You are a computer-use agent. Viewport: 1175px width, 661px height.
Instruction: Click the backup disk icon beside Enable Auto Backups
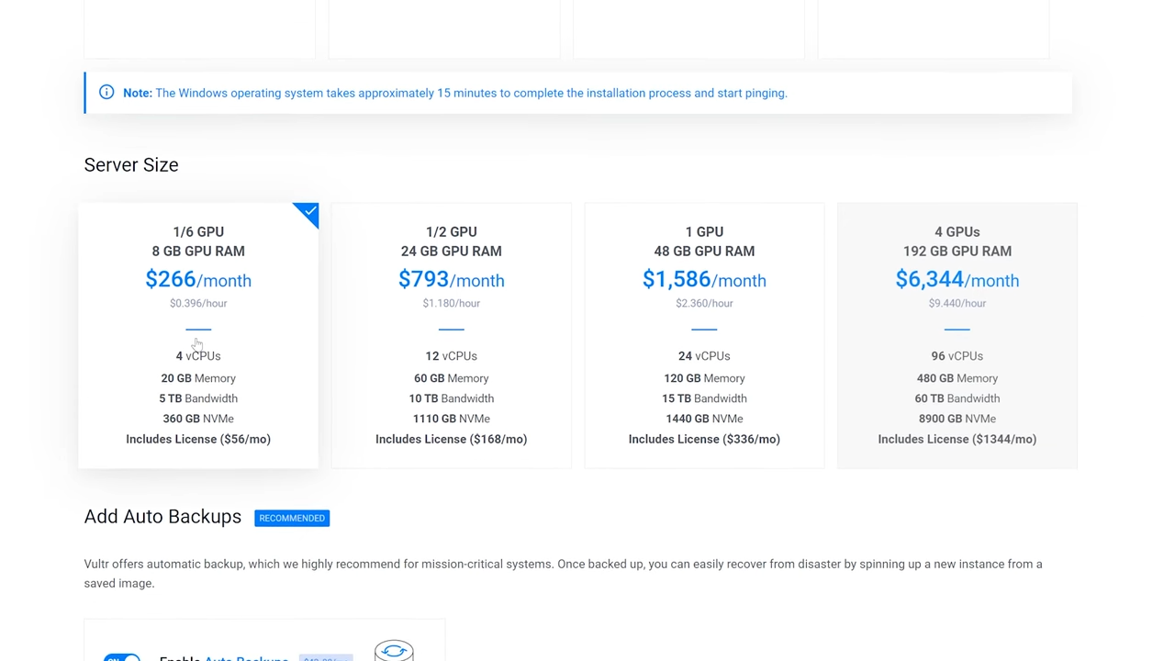[x=394, y=650]
